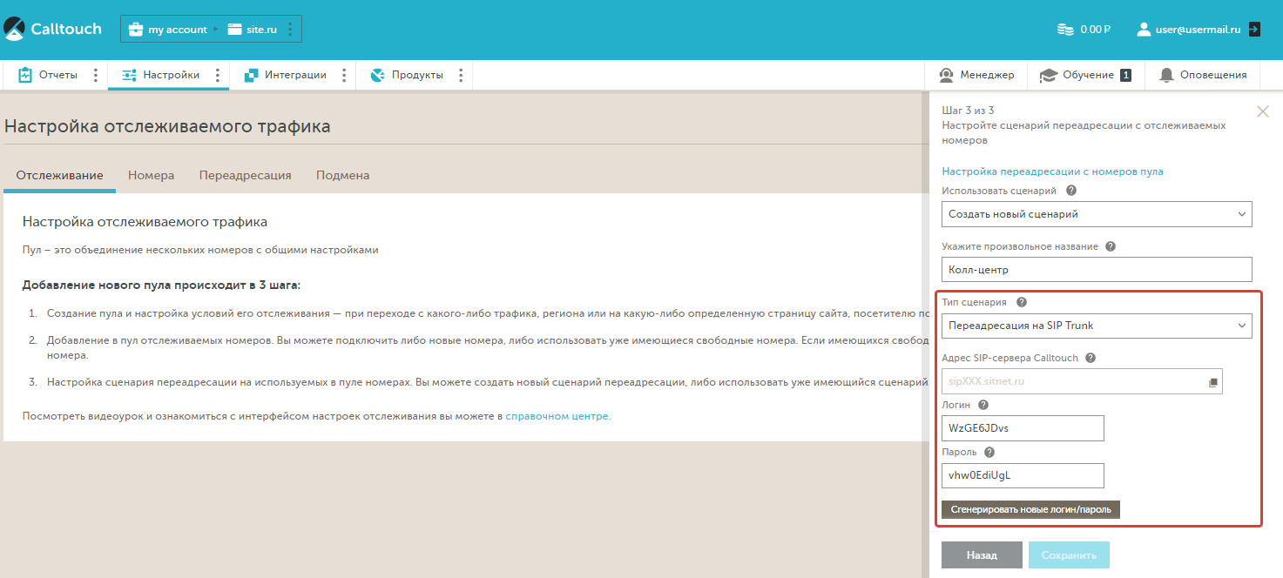
Task: Click Сгенерировать новые логин/пароль button
Action: coord(1030,509)
